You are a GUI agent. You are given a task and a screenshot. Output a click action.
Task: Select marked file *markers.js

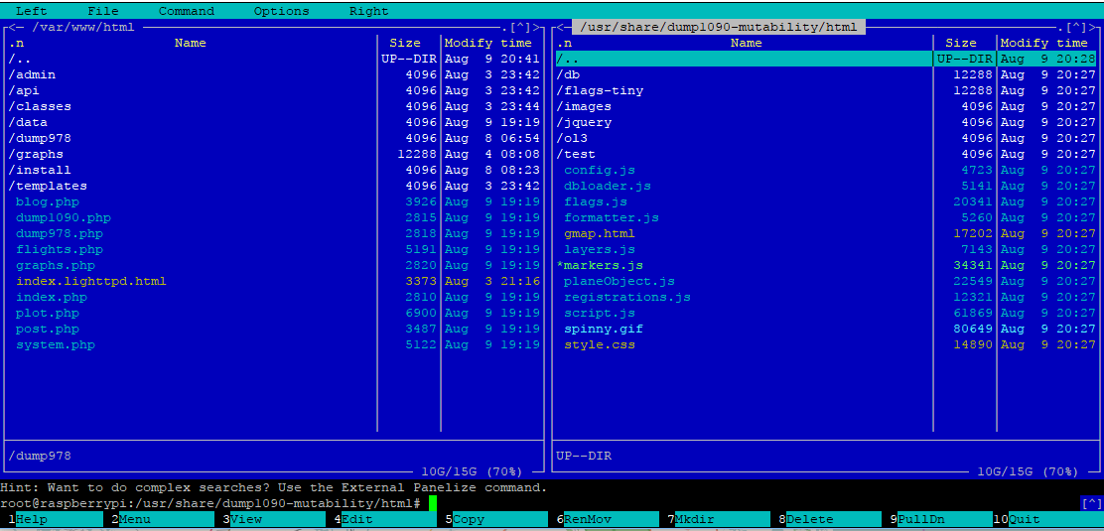pos(826,266)
